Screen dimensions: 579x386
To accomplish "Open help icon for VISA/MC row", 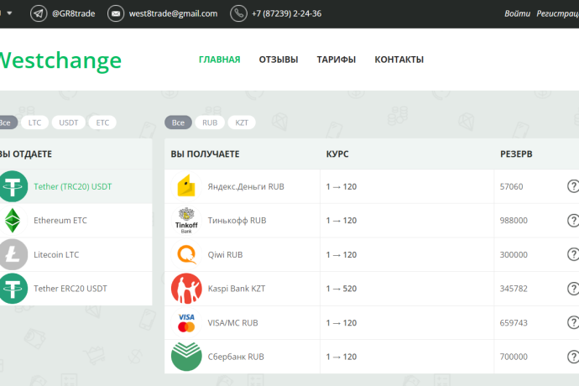I will (x=573, y=322).
